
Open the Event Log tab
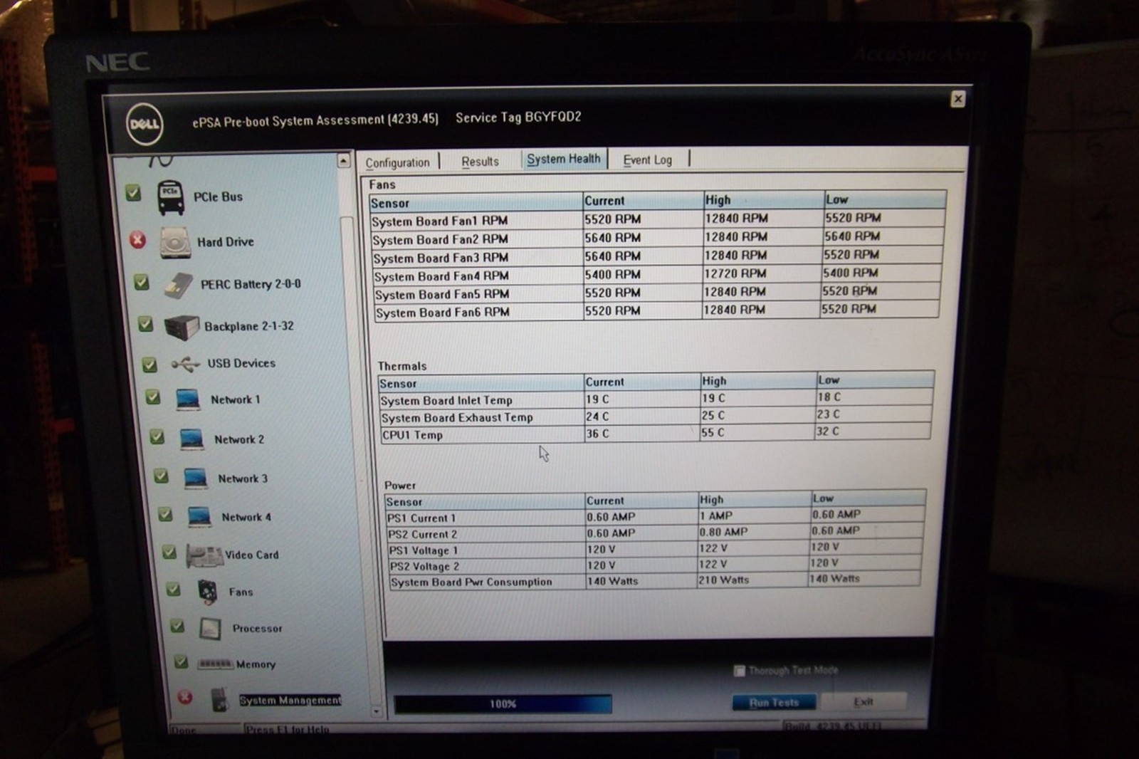coord(647,160)
